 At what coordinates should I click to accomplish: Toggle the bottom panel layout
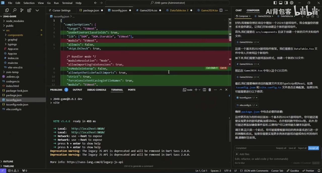[281, 3]
